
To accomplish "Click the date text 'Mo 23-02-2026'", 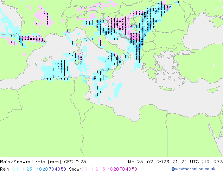I will click(x=148, y=162).
